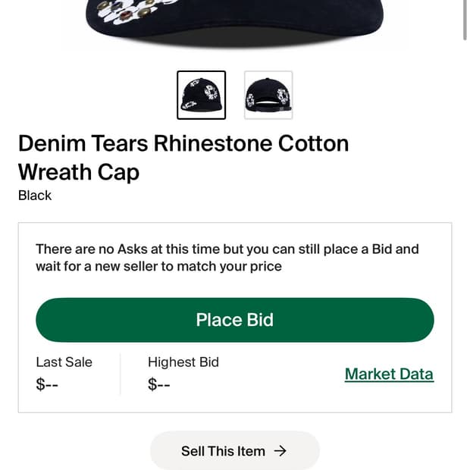Select the front view cap thumbnail
The height and width of the screenshot is (470, 470).
pyautogui.click(x=201, y=95)
